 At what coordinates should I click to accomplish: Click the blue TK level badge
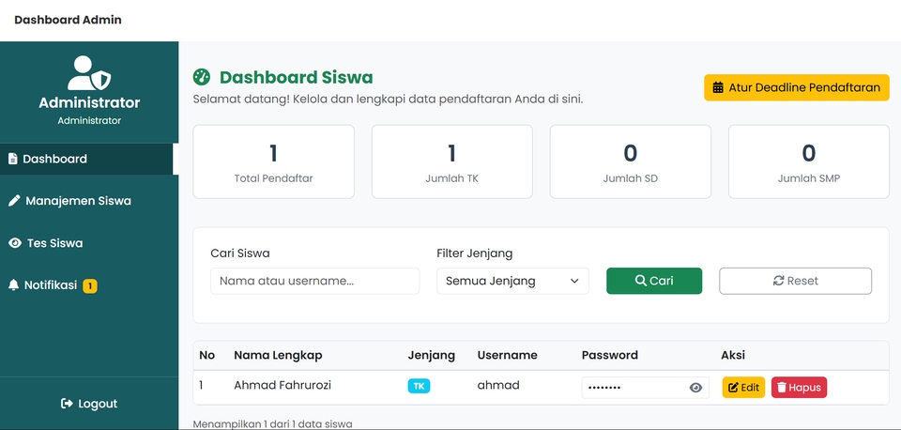coord(419,386)
